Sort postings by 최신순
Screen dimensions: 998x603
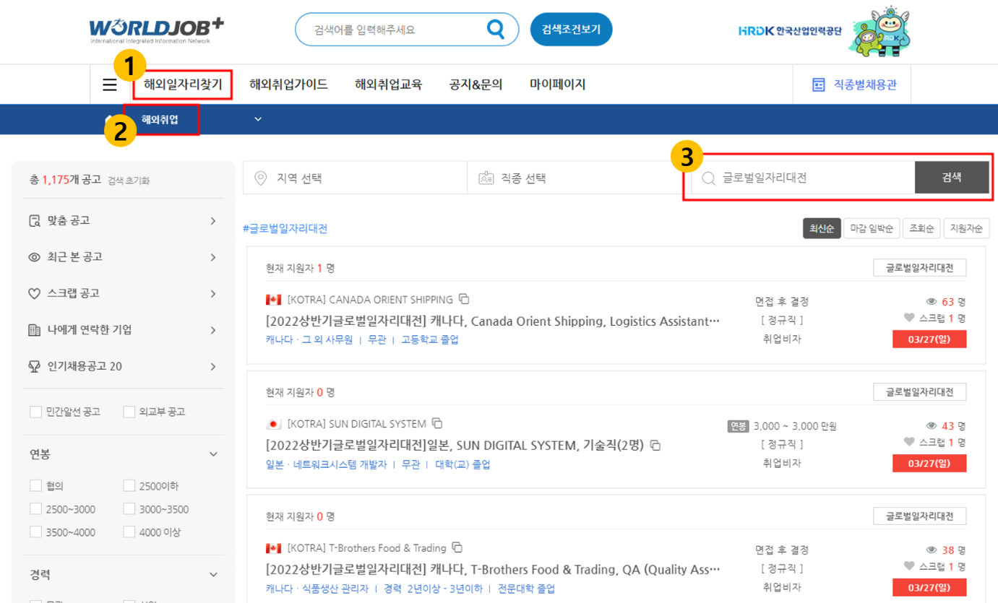coord(822,229)
